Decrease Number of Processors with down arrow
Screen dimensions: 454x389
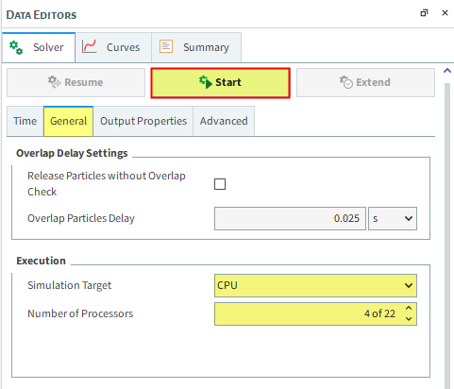pos(409,319)
